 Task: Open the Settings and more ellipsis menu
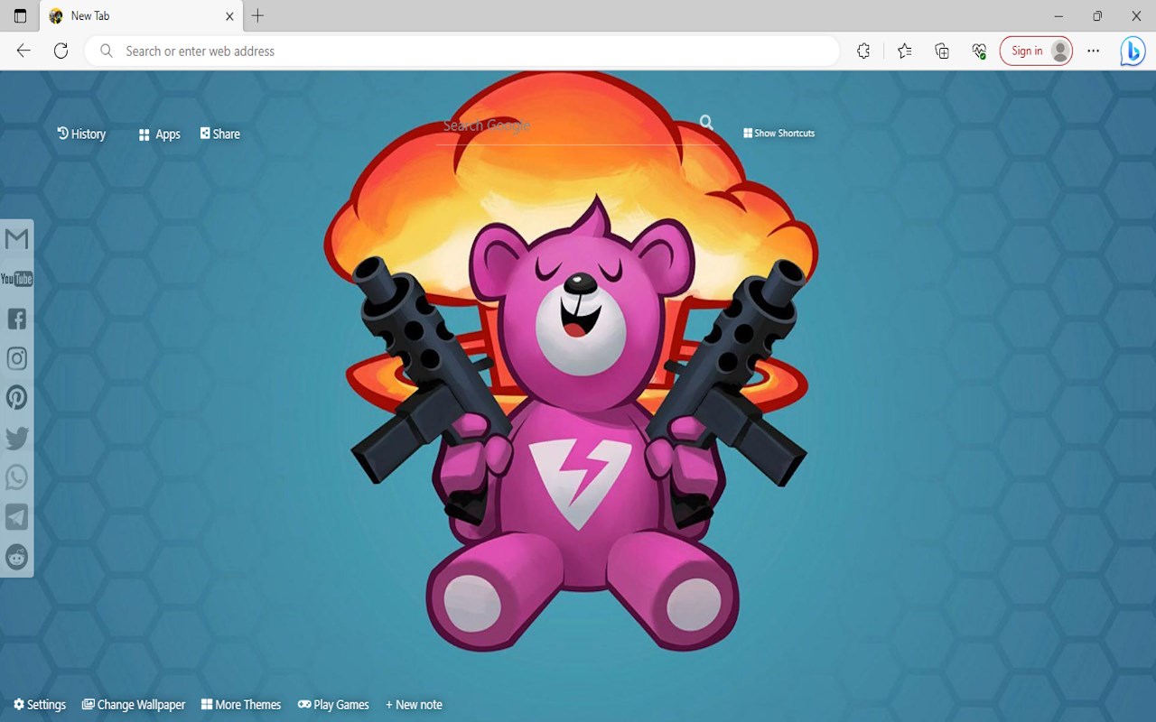1094,51
